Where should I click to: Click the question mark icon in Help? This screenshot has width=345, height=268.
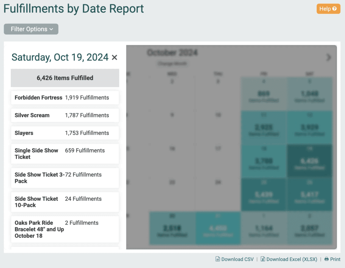334,9
